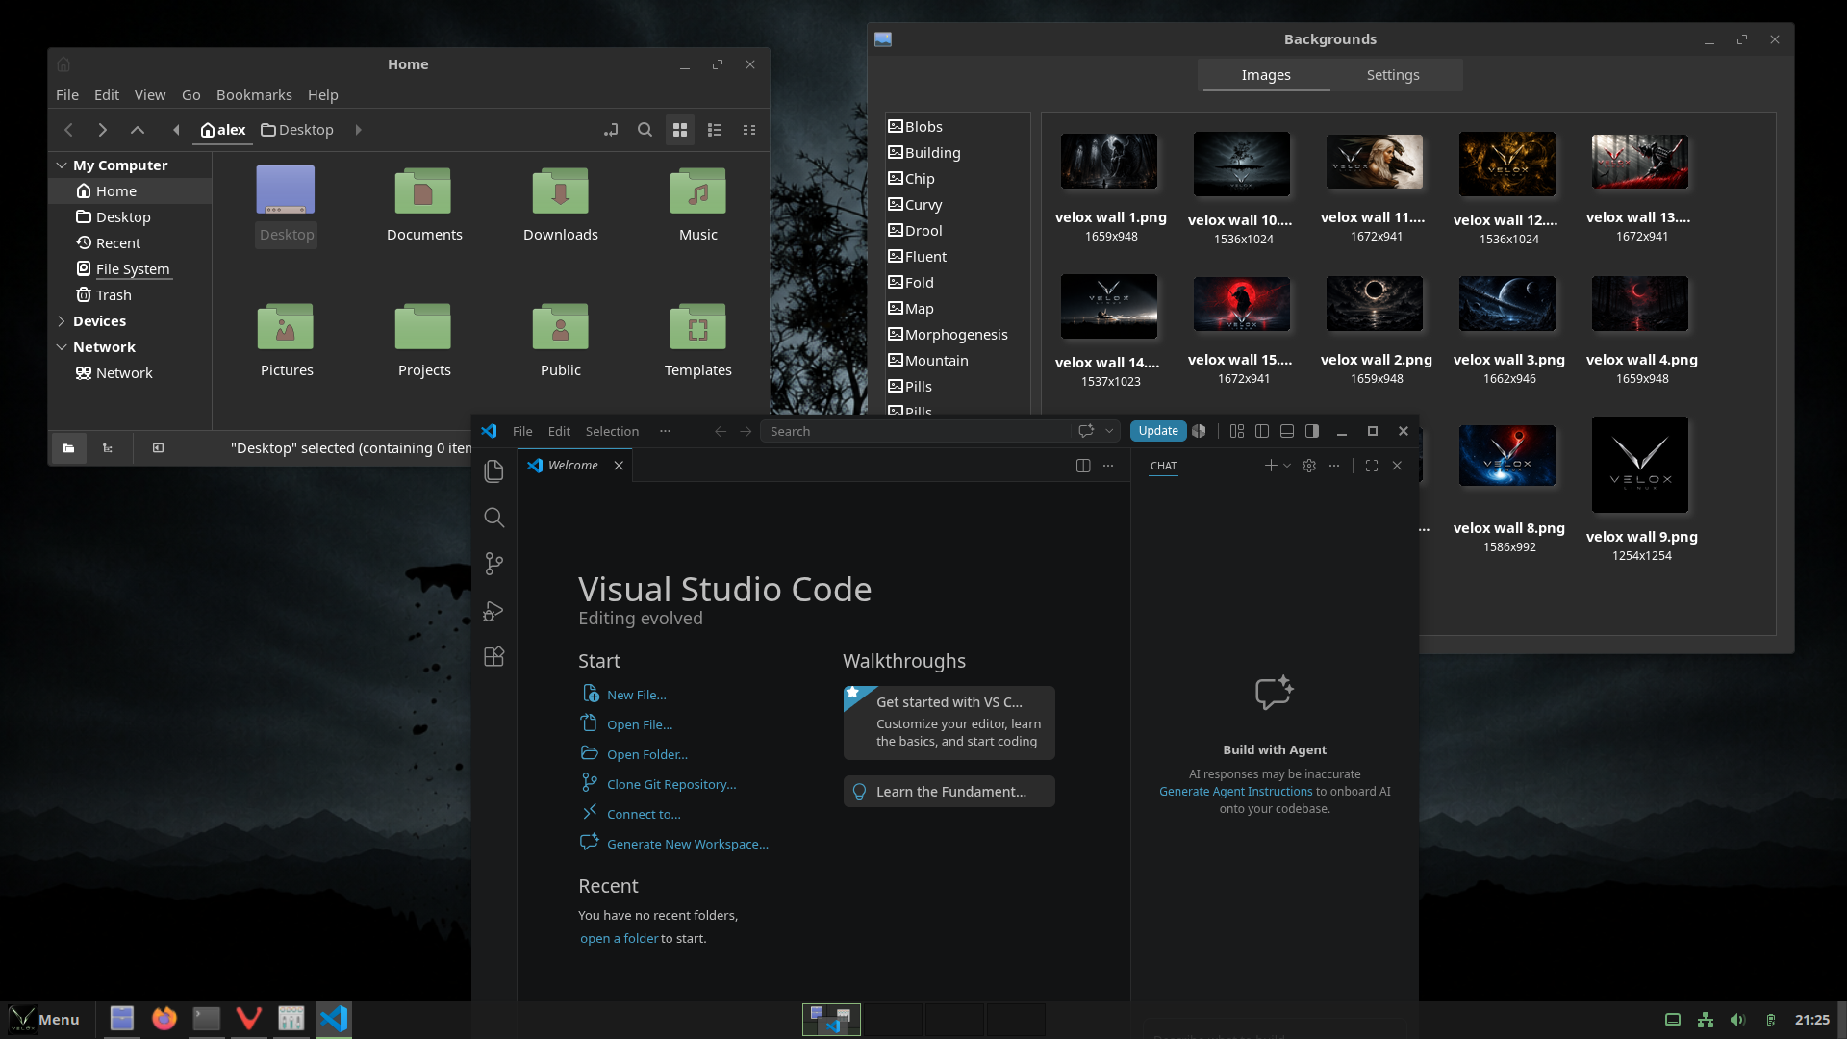Click the customize layout icon in VS Code
The width and height of the screenshot is (1847, 1039).
pyautogui.click(x=1237, y=431)
